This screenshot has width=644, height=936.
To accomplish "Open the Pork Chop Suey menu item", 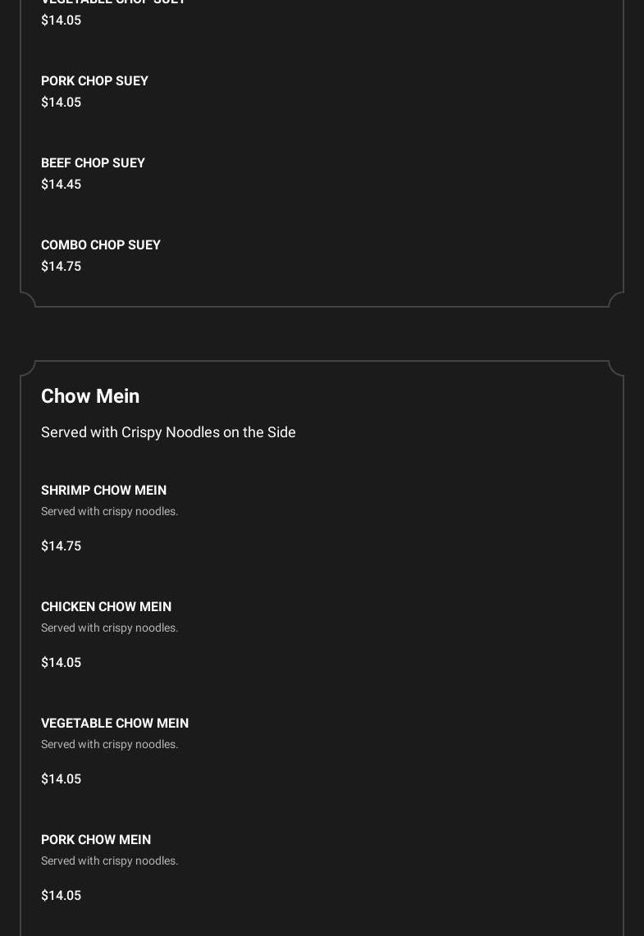I will 94,81.
